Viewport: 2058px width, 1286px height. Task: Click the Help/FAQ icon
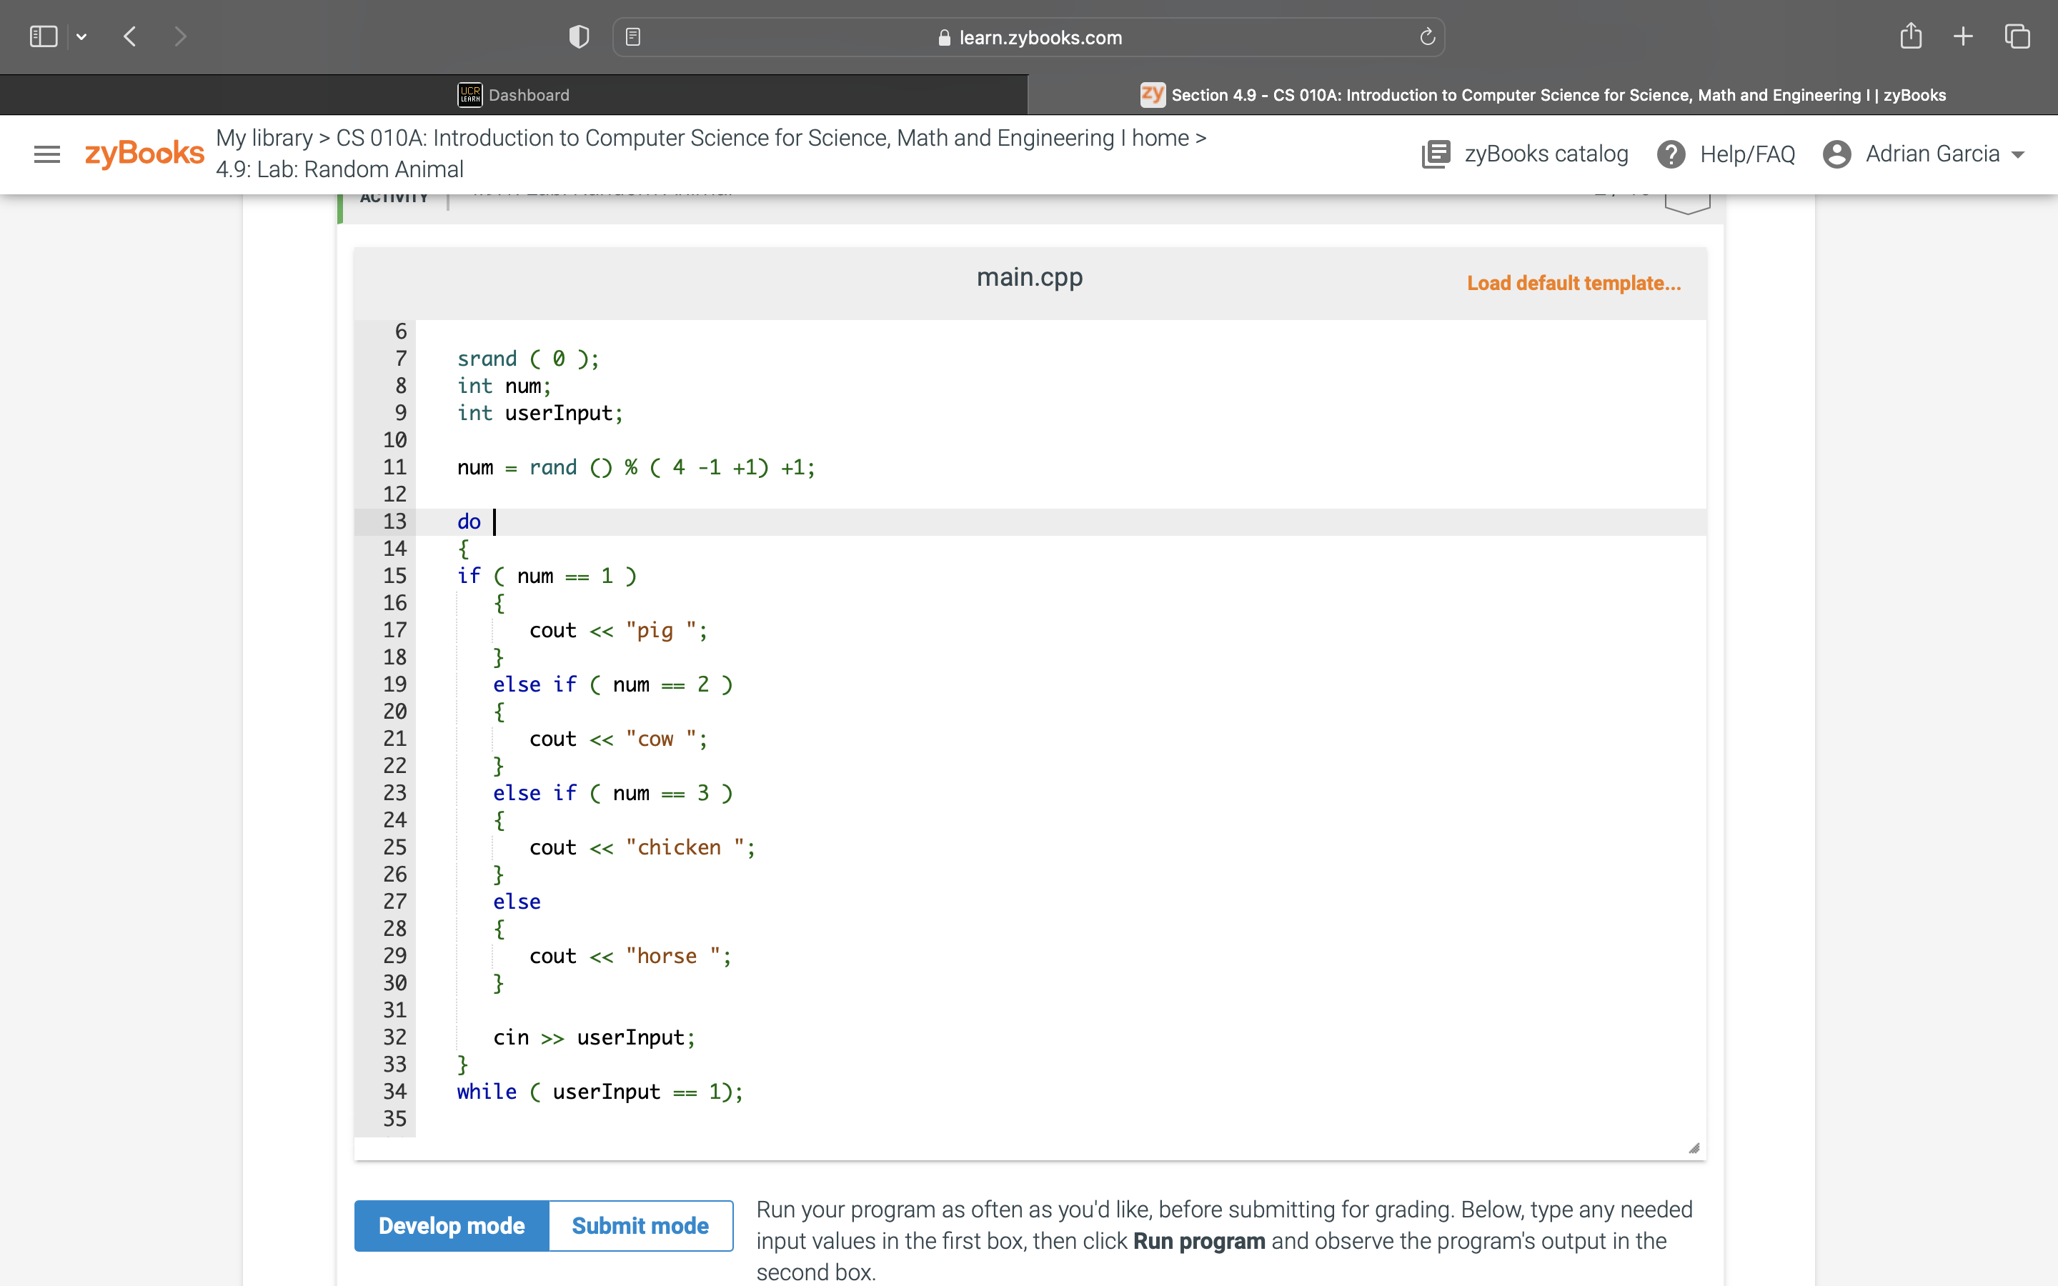pyautogui.click(x=1672, y=154)
